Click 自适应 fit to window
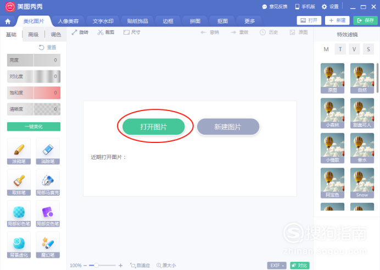380x270 pixels. coord(140,266)
